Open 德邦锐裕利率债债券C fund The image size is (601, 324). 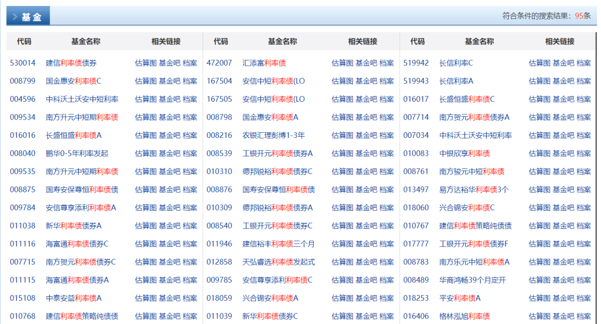point(278,171)
